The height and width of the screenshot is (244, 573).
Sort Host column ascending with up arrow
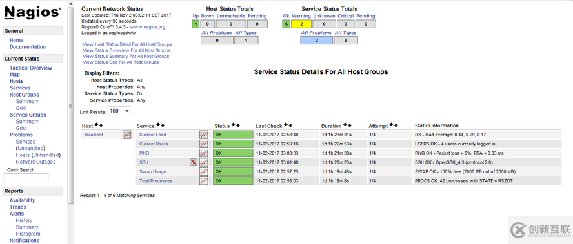(97, 125)
